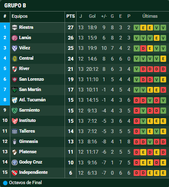Click the Instituto team name

(28, 120)
